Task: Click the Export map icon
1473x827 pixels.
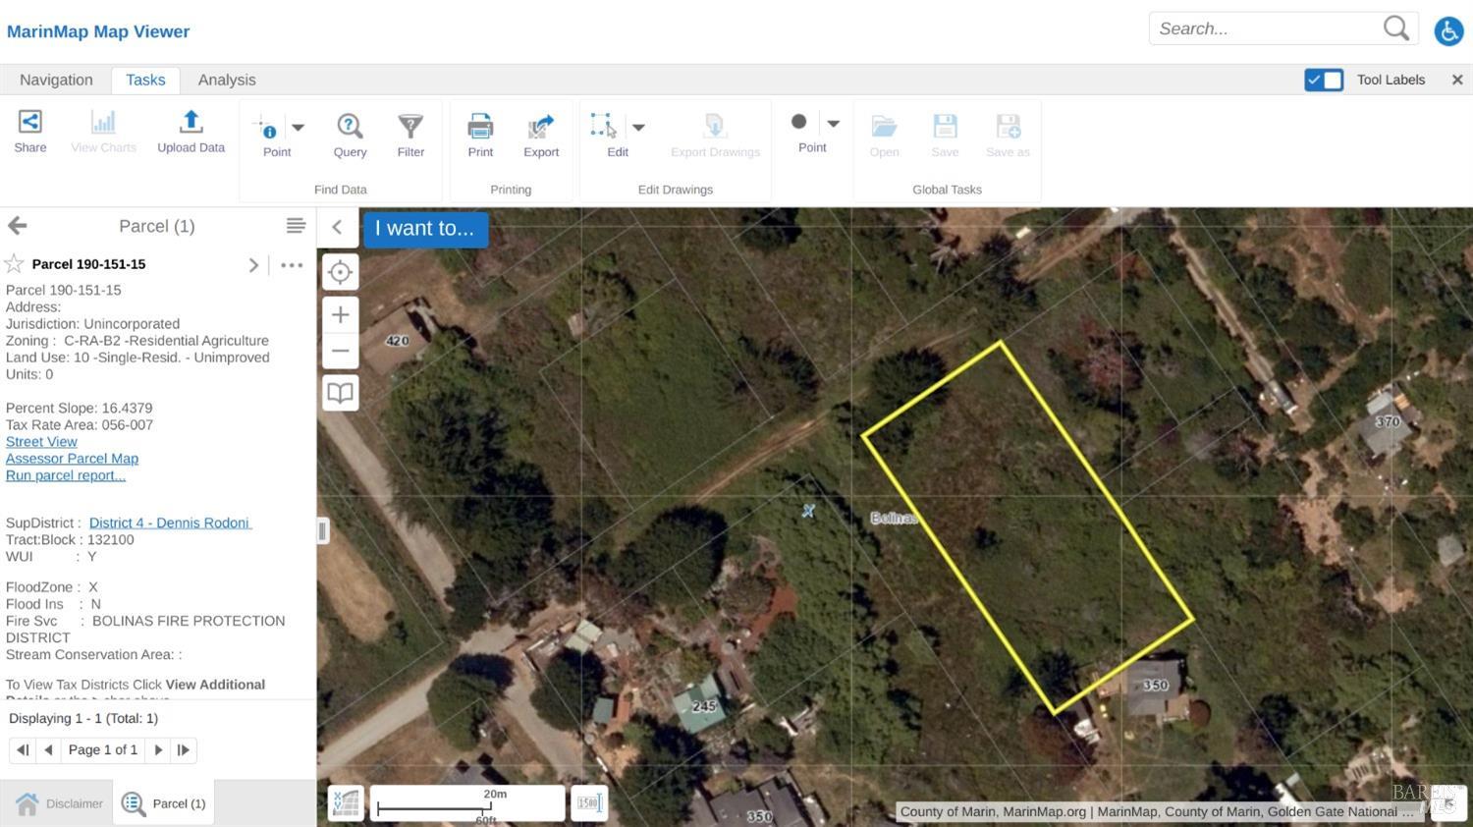Action: click(x=540, y=127)
